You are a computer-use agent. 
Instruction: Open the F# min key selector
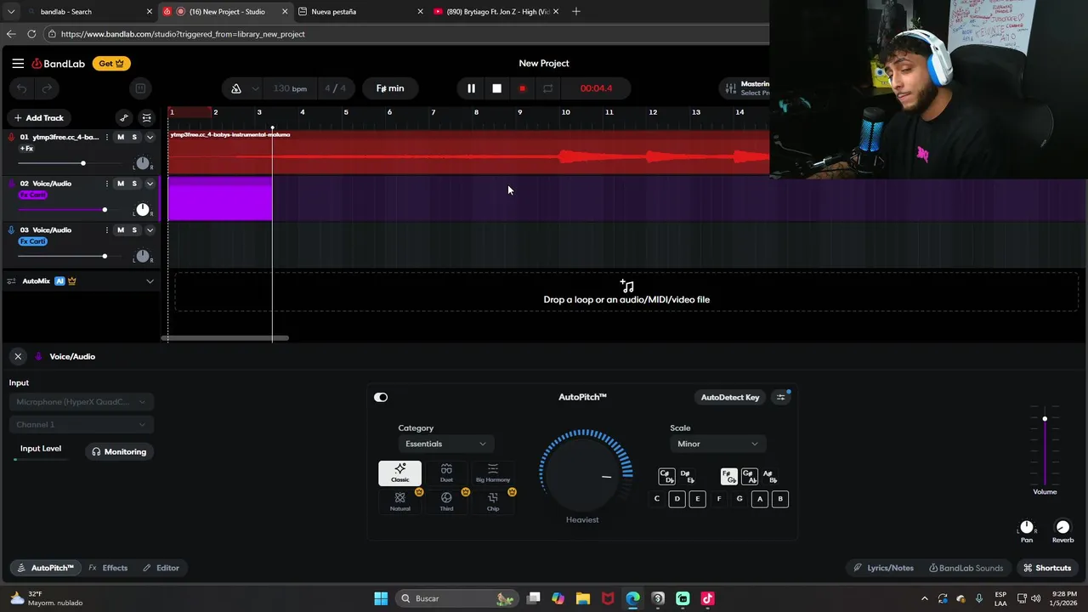[390, 88]
